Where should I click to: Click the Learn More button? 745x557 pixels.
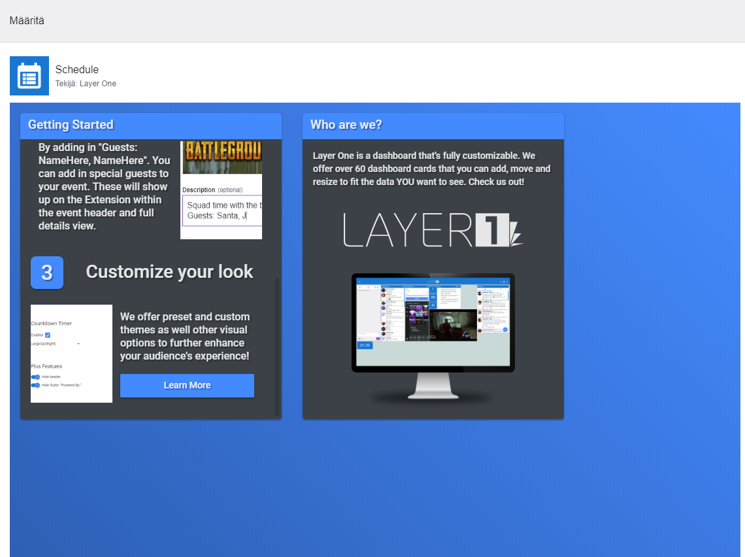coord(187,386)
